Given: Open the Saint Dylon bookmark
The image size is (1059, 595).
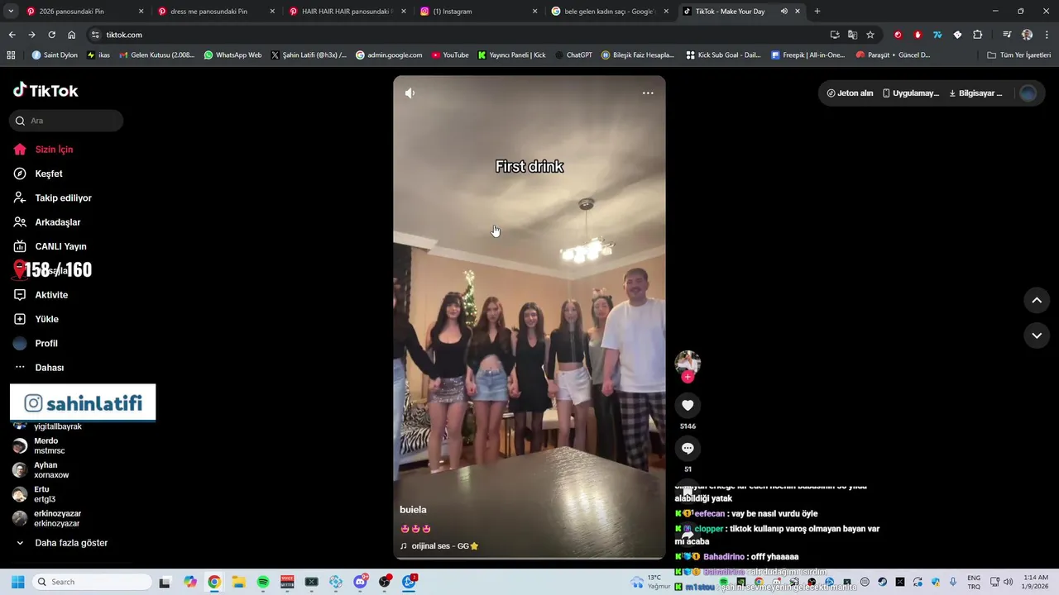Looking at the screenshot, I should 55,55.
